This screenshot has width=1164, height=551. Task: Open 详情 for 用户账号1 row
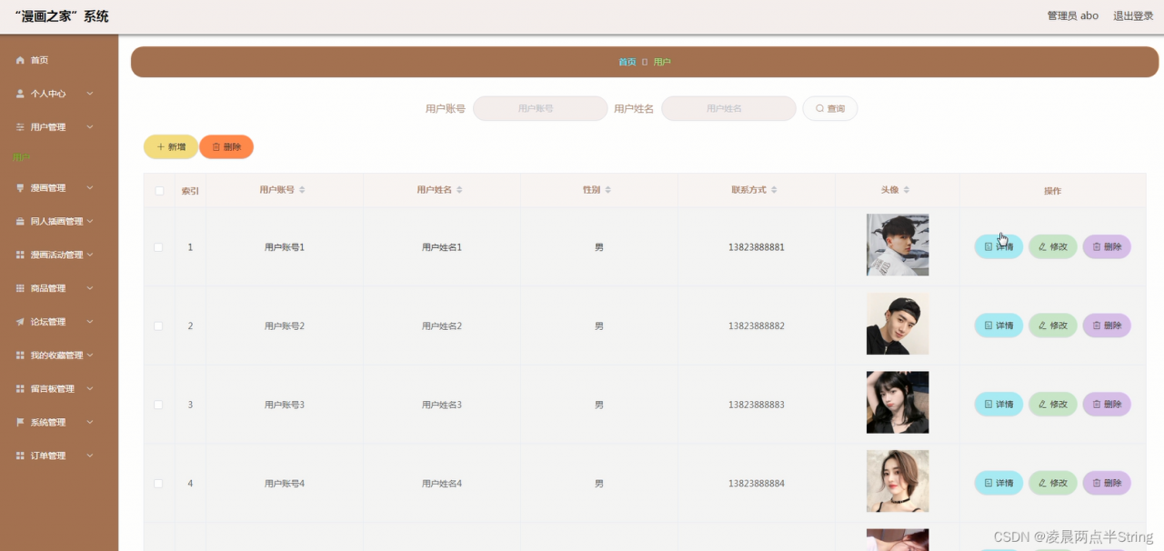pyautogui.click(x=998, y=246)
